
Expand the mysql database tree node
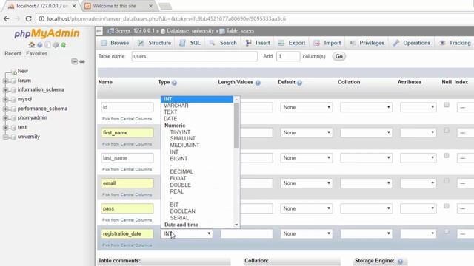point(5,99)
